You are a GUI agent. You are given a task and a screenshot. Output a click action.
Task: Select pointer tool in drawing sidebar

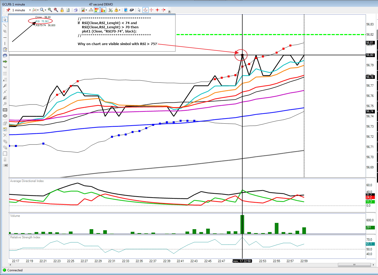pos(5,19)
